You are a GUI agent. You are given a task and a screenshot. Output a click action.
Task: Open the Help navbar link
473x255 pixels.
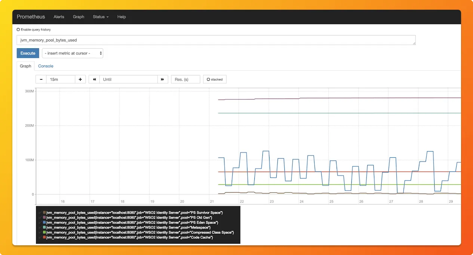click(x=122, y=17)
